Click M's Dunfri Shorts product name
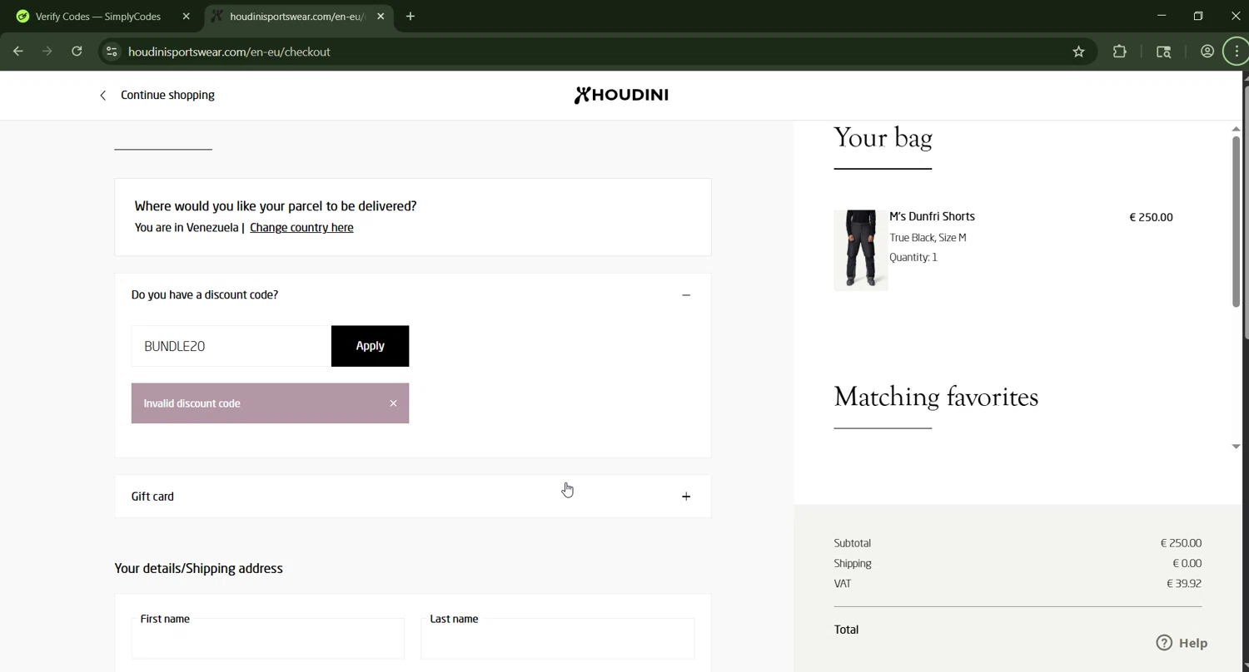Screen dimensions: 1249x672 tap(932, 216)
